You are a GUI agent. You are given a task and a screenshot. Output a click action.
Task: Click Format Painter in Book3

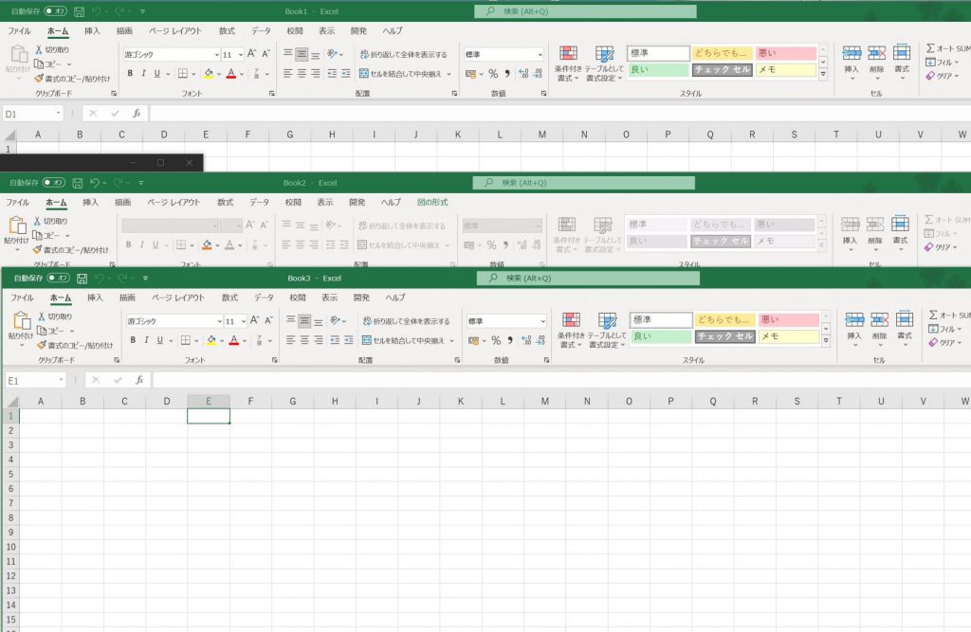click(x=76, y=345)
